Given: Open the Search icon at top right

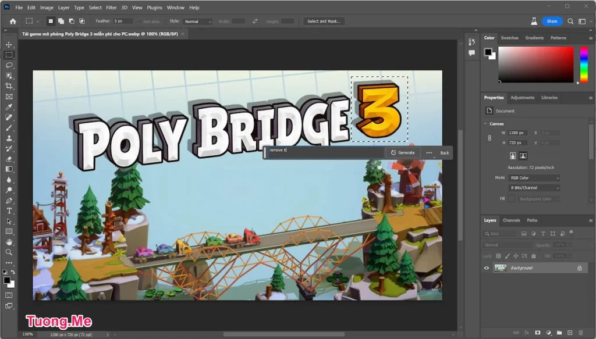Looking at the screenshot, I should coord(570,22).
